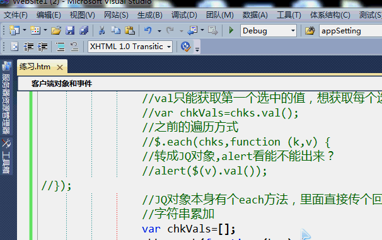Viewport: 382px width, 240px height.
Task: Click the comment '//$.each(chks,function (k,v) {'
Action: click(236, 142)
